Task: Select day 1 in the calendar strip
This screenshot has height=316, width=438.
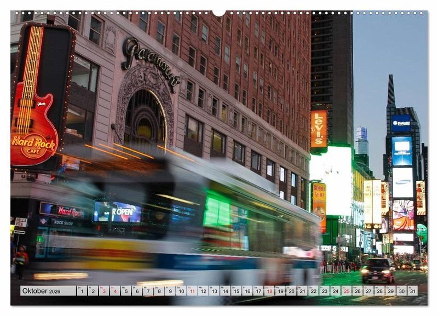Action: point(82,291)
